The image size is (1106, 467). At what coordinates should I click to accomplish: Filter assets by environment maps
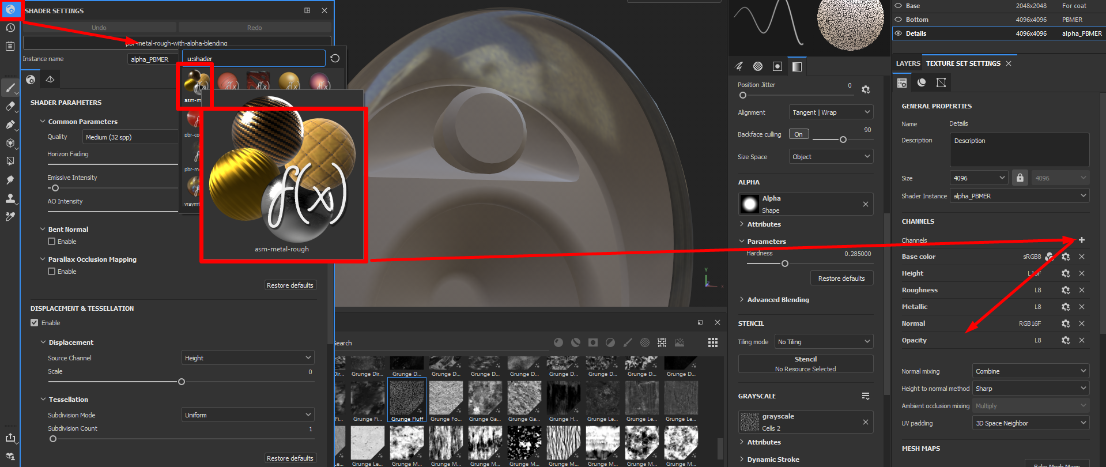coord(680,342)
